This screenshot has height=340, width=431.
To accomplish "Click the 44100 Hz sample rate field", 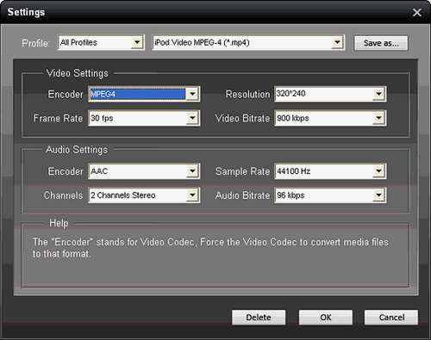I will click(324, 171).
